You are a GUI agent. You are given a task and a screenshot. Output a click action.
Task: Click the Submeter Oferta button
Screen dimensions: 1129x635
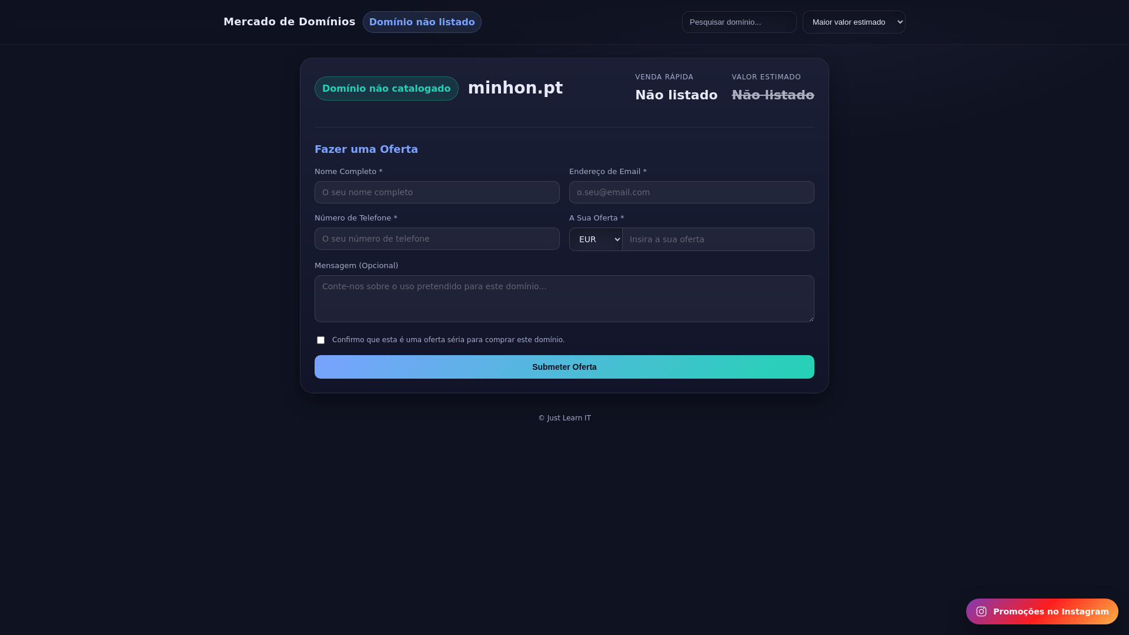tap(564, 367)
